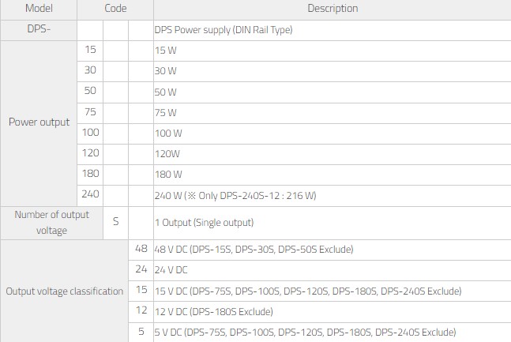The image size is (511, 342).
Task: Click Number of output voltage label
Action: click(51, 223)
